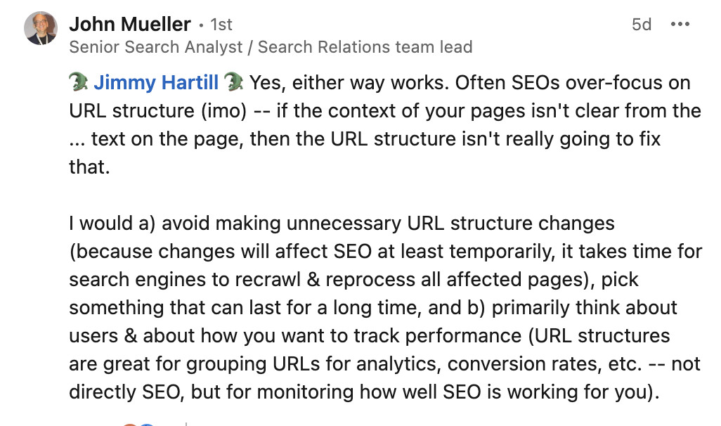Open the three-dot comment options menu
Image resolution: width=721 pixels, height=426 pixels.
(x=680, y=24)
